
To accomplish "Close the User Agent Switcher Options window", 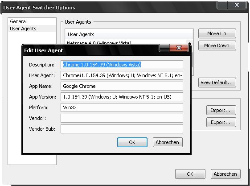I will click(237, 5).
